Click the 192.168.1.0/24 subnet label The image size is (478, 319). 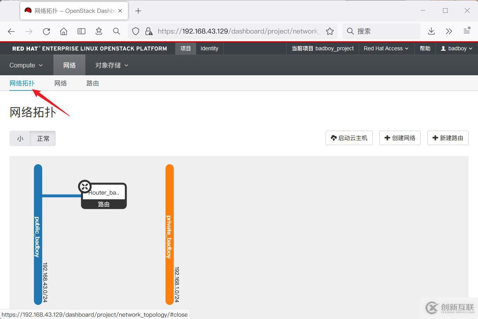coord(177,285)
